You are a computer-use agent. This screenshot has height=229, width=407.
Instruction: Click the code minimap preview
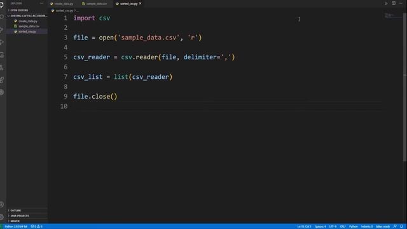click(x=389, y=15)
